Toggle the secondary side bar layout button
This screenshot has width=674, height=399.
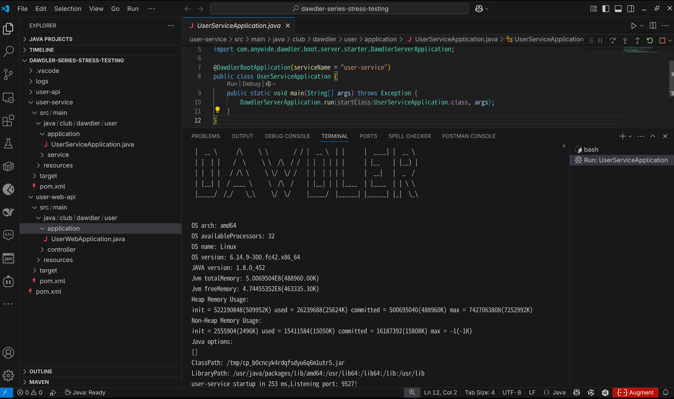[x=630, y=8]
